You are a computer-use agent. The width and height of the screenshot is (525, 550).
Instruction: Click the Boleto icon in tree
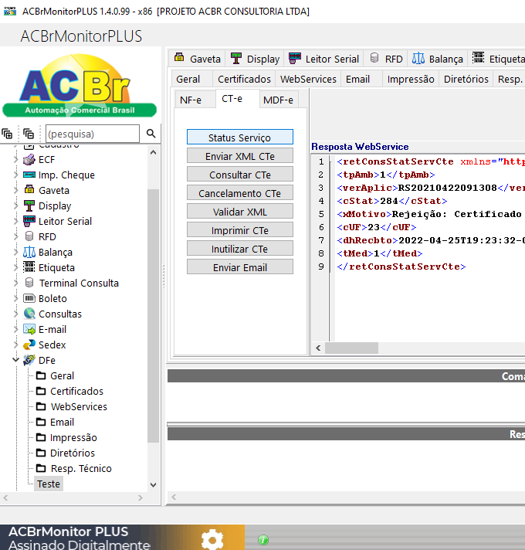coord(29,298)
